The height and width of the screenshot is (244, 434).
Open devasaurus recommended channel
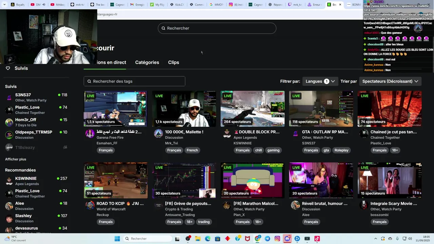click(x=36, y=229)
